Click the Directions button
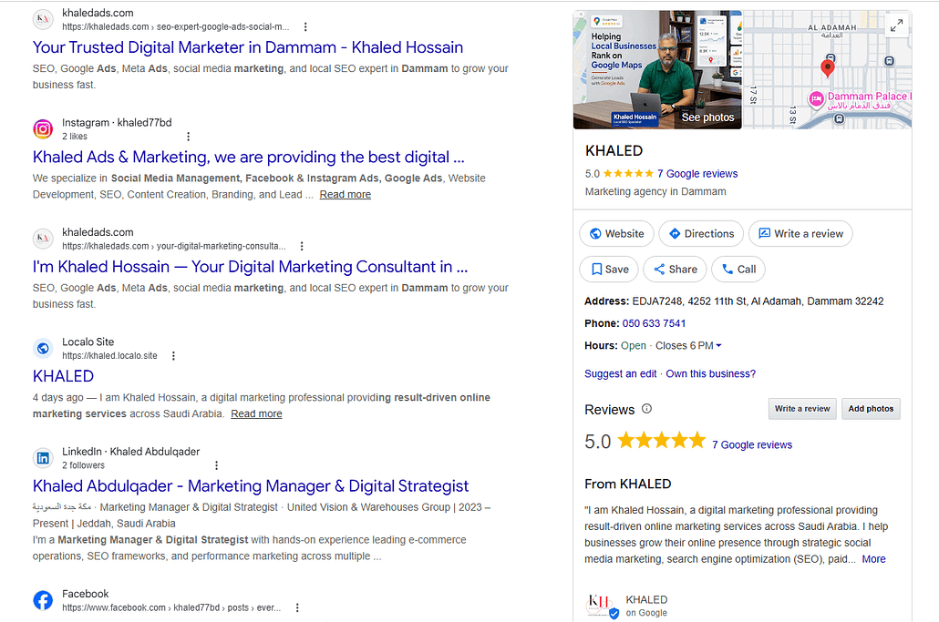Screen dimensions: 939x622 pyautogui.click(x=701, y=234)
